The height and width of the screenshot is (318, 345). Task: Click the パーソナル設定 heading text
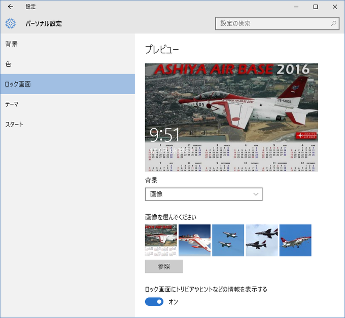tap(44, 24)
